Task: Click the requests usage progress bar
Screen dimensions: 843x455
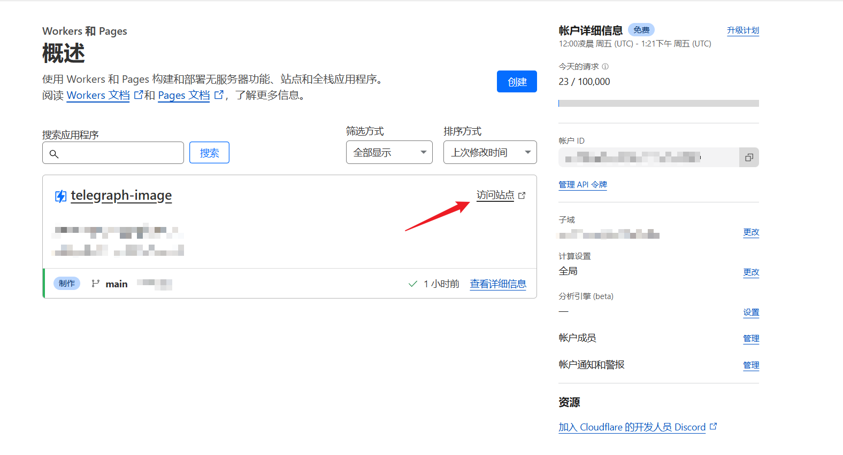Action: (x=658, y=103)
